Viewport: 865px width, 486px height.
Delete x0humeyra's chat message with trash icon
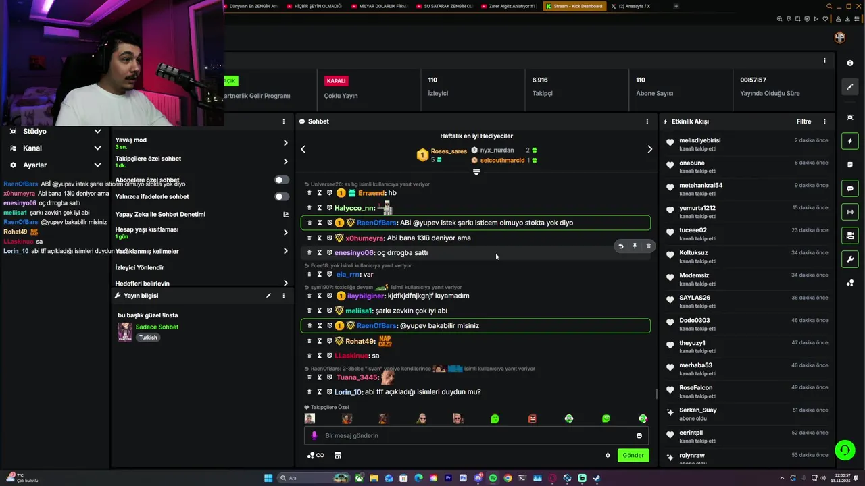[310, 238]
